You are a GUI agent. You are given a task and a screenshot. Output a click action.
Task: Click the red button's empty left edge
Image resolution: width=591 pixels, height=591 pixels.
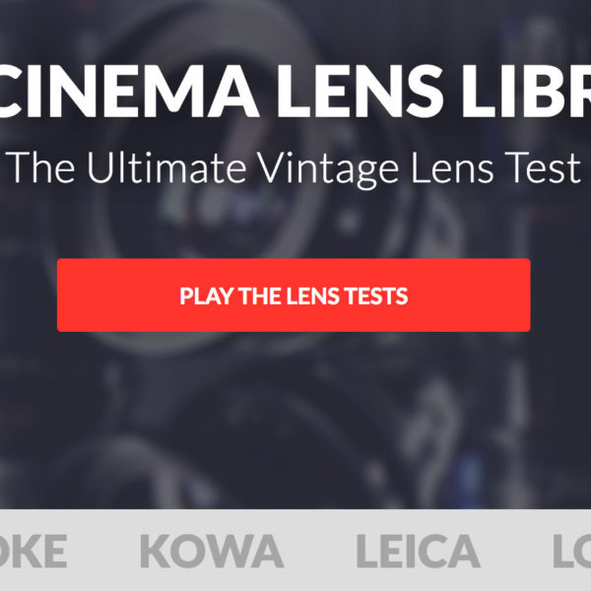click(x=113, y=295)
